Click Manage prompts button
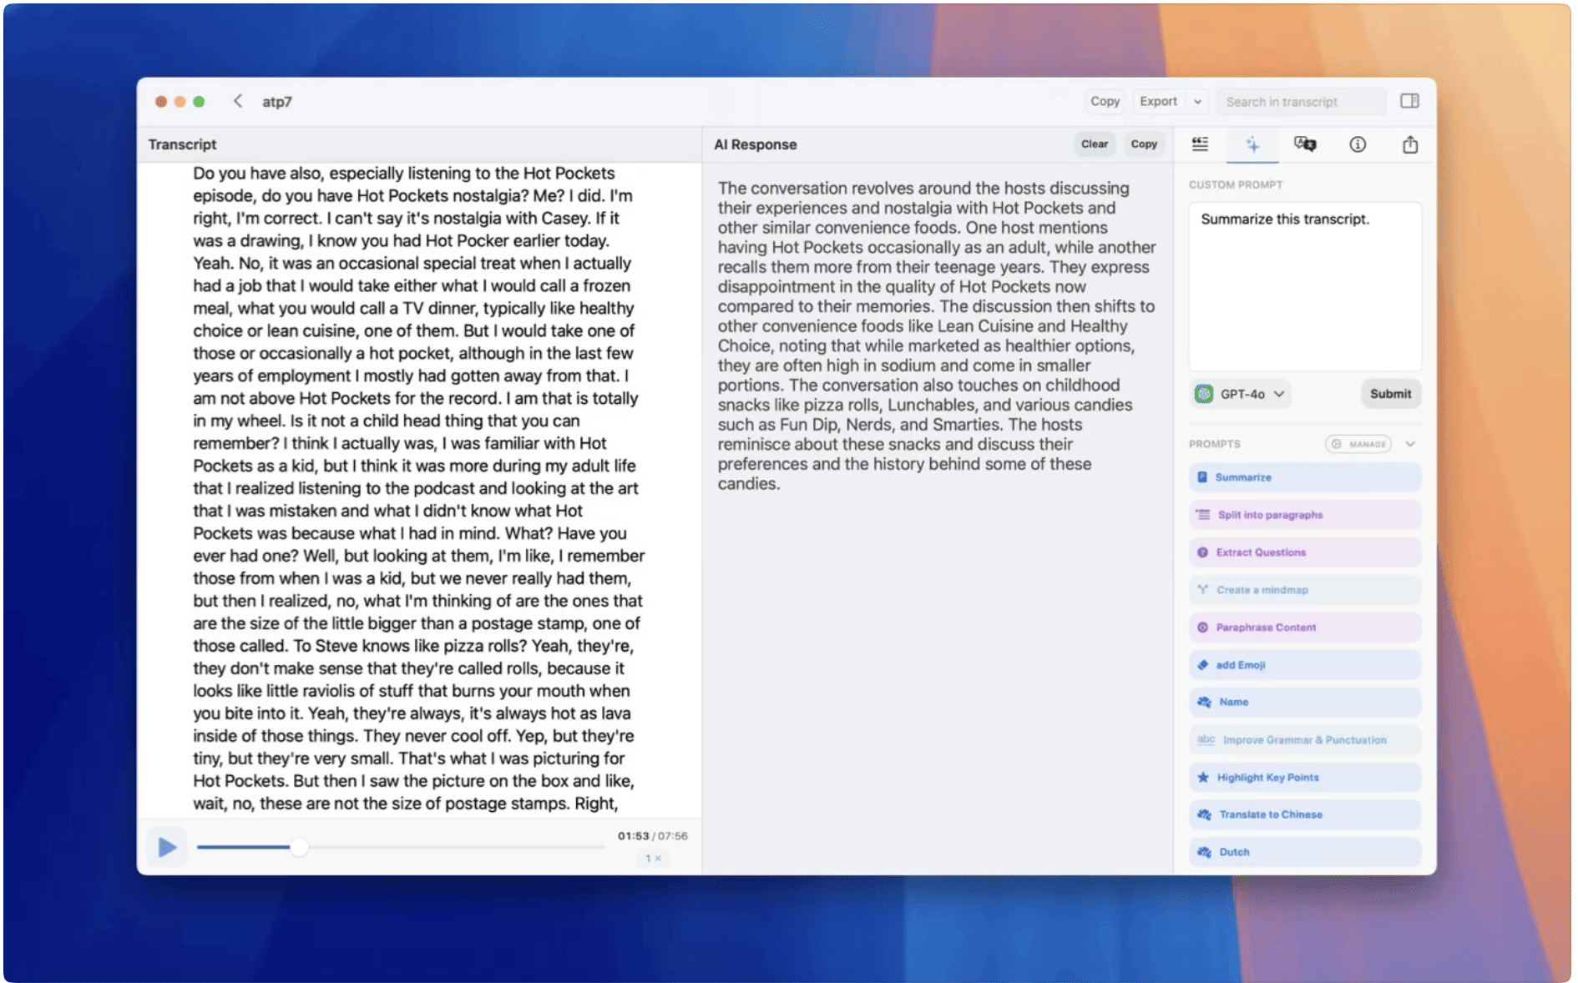1578x983 pixels. pyautogui.click(x=1358, y=444)
